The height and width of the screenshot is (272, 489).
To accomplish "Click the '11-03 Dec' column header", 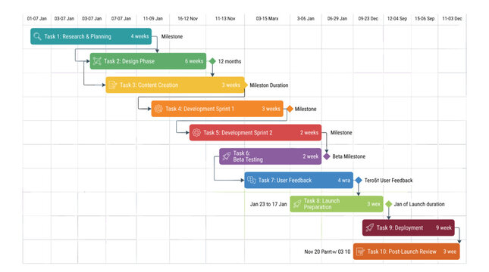I will pos(452,19).
